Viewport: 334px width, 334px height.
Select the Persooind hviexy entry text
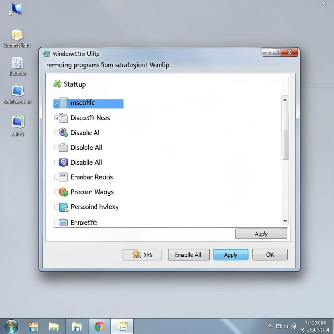click(94, 207)
